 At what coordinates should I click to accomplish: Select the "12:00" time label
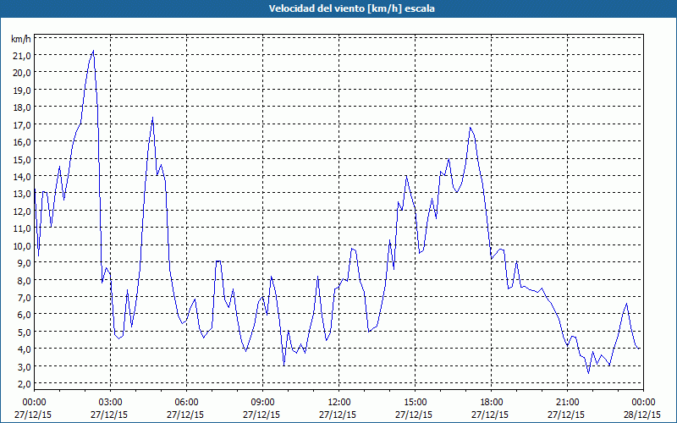339,403
